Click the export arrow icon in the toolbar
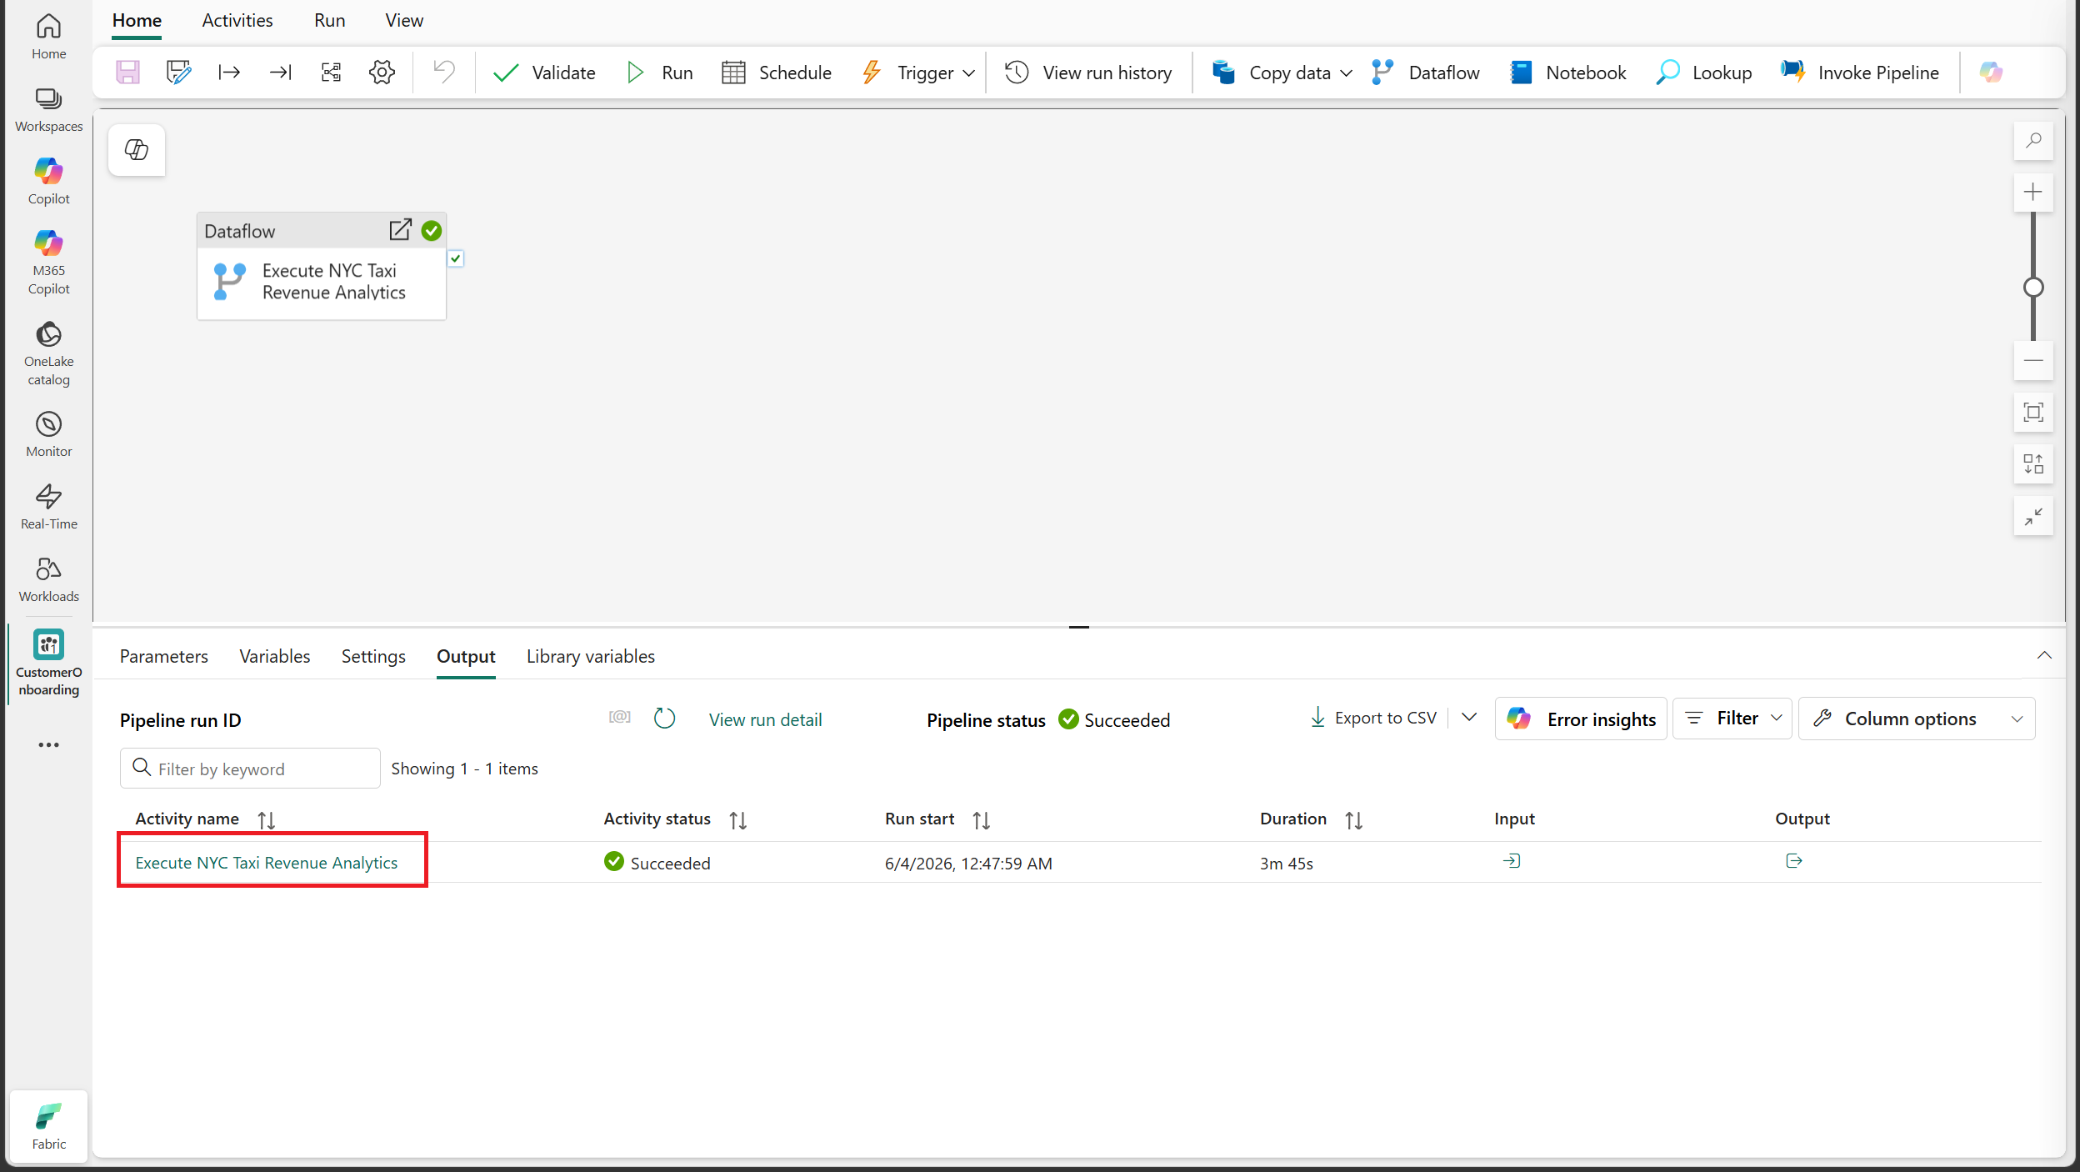This screenshot has width=2080, height=1172. [x=229, y=73]
